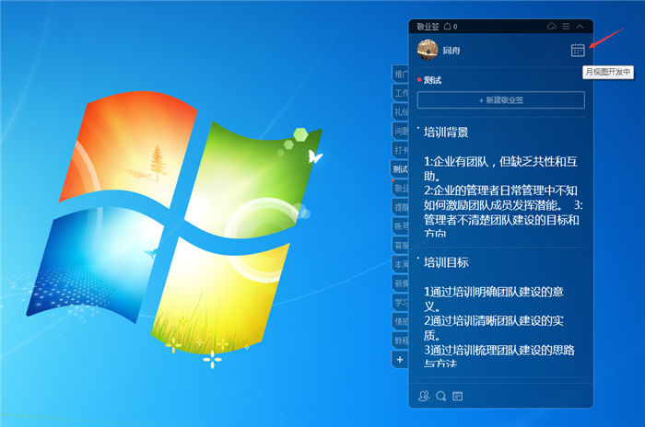Screen dimensions: 645x427
Task: Click the notification bell icon
Action: (x=447, y=27)
